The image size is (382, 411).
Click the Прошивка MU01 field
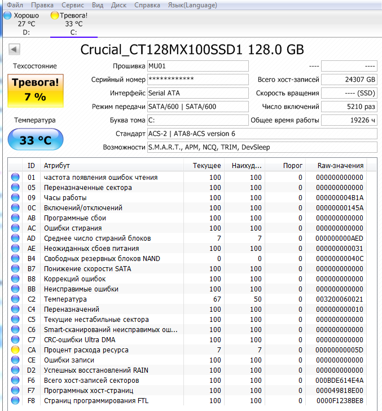pos(197,66)
